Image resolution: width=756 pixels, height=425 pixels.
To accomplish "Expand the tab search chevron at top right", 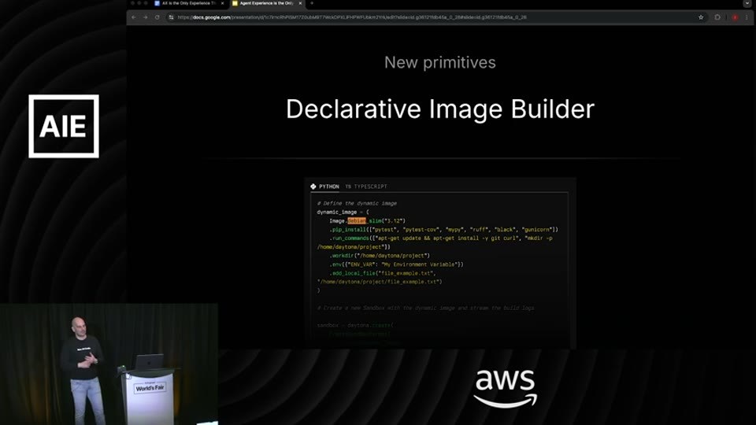I will point(747,3).
